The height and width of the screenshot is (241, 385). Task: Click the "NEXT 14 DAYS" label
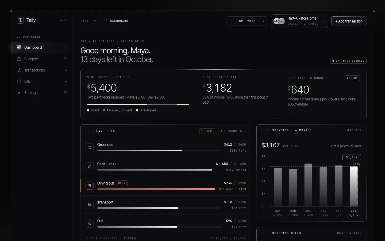(349, 233)
